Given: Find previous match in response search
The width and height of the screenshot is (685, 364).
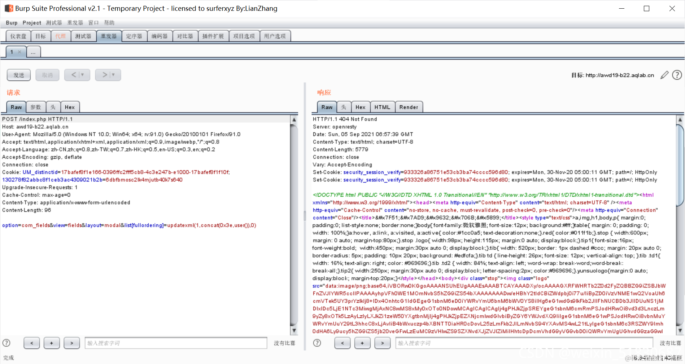Looking at the screenshot, I should click(342, 343).
